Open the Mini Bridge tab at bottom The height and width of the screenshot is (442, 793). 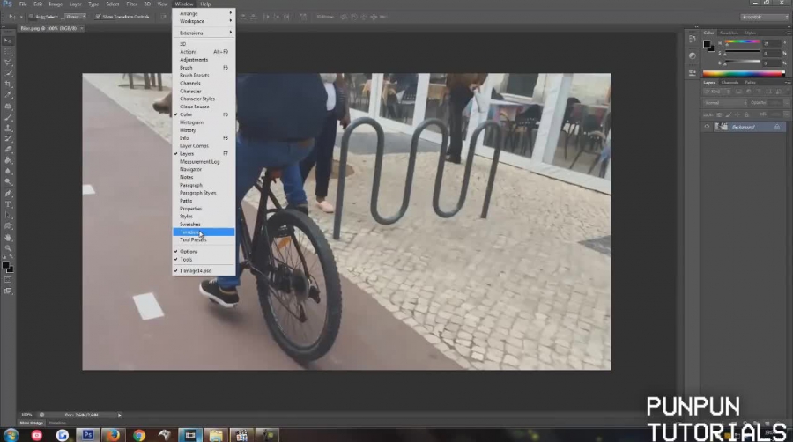pyautogui.click(x=31, y=423)
